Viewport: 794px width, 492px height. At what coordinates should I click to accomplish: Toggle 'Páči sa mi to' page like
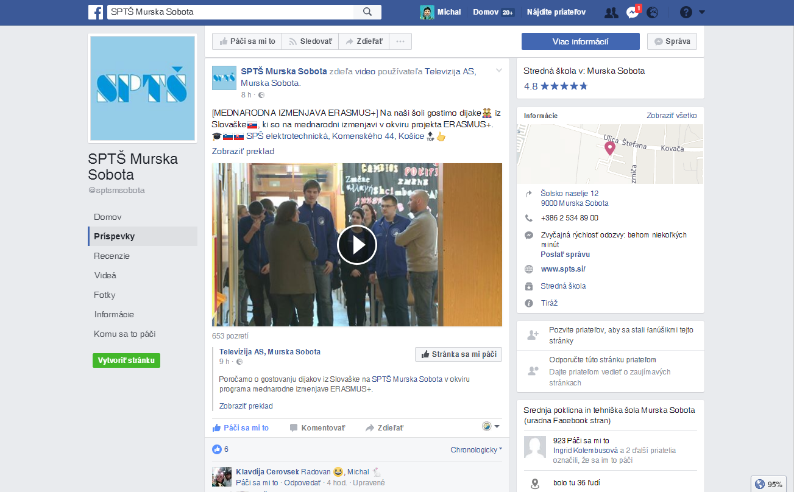click(x=247, y=41)
